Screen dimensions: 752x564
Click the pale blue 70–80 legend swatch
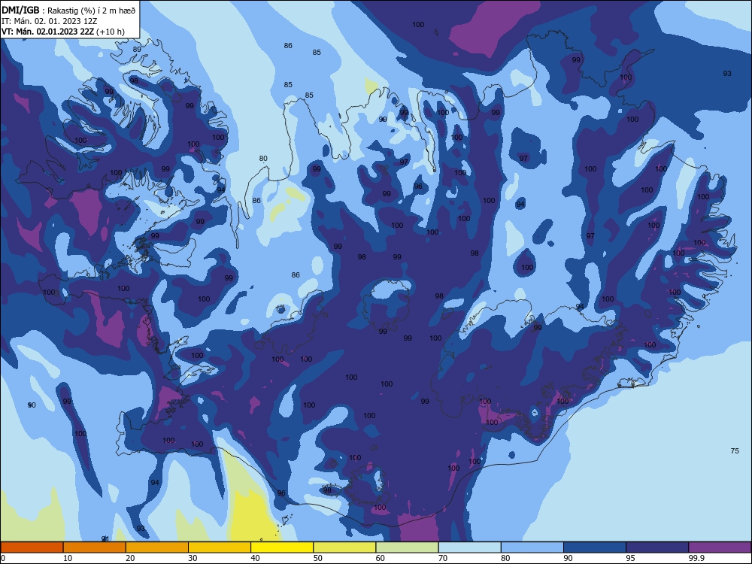point(469,547)
